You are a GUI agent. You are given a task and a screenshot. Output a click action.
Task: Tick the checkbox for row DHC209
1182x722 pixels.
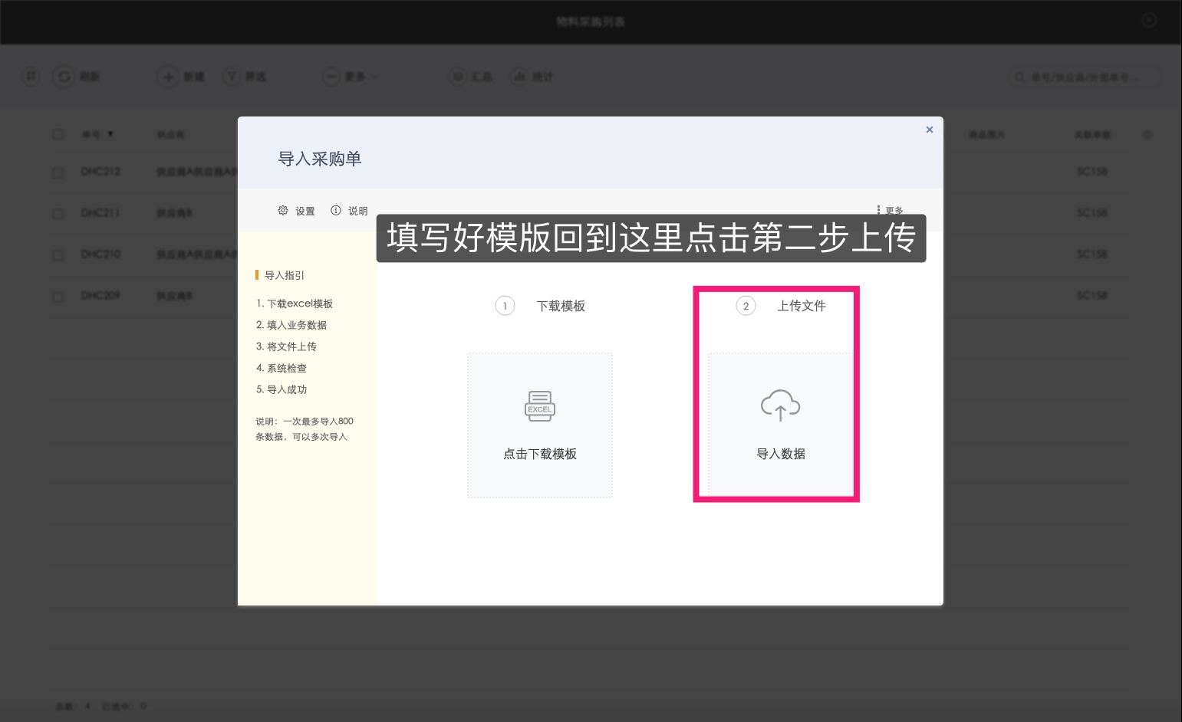(58, 295)
